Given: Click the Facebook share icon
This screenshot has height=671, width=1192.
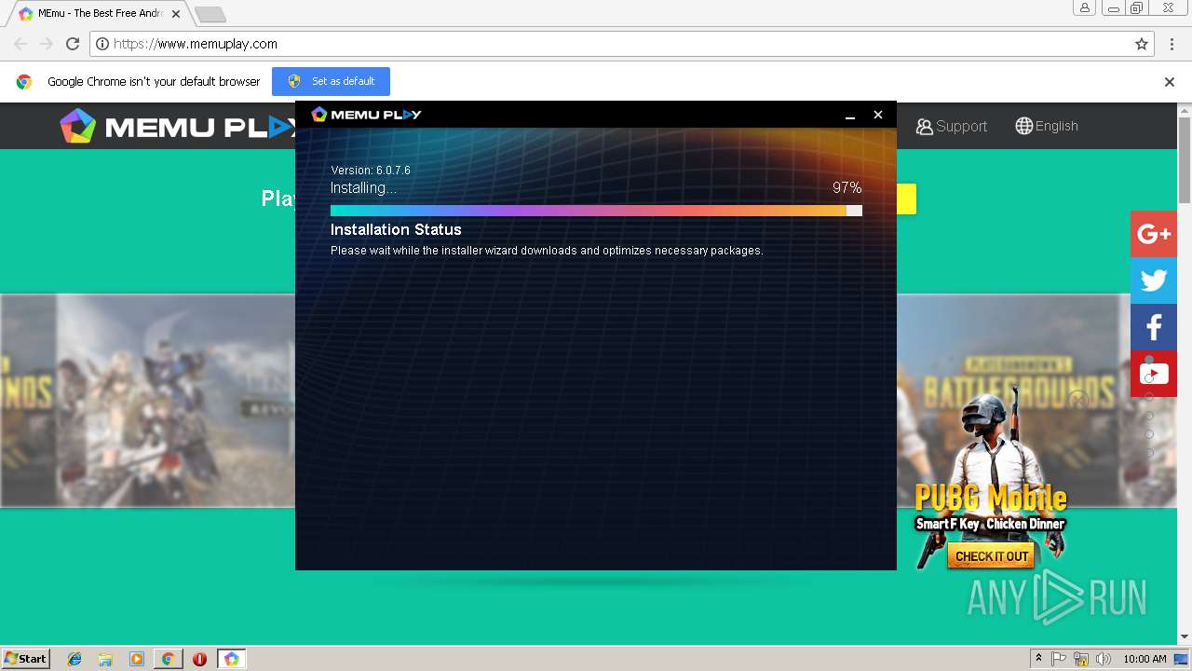Looking at the screenshot, I should (x=1154, y=327).
